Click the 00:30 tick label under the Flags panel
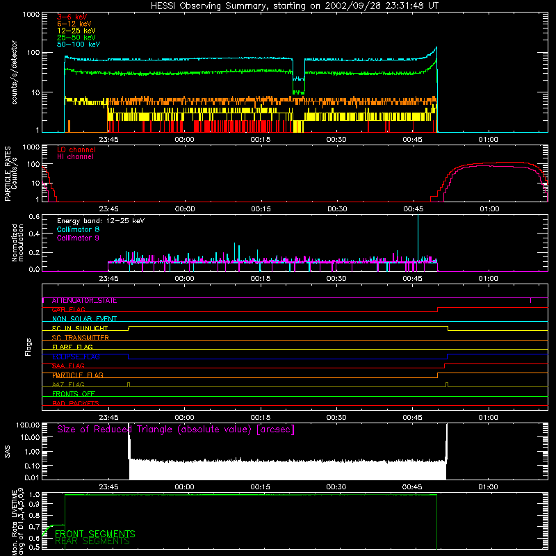The image size is (556, 556). tap(336, 418)
